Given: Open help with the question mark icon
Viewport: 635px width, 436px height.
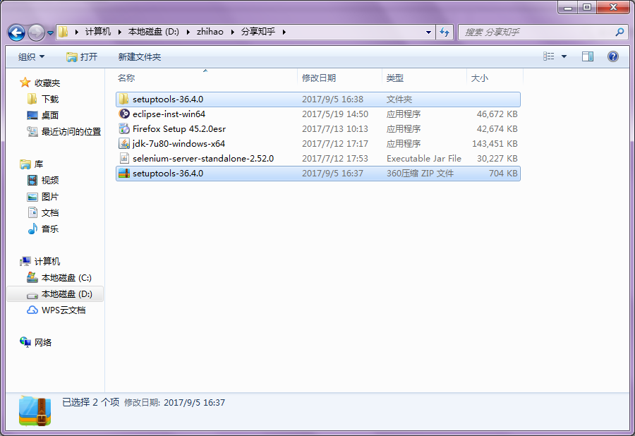Looking at the screenshot, I should [x=612, y=56].
